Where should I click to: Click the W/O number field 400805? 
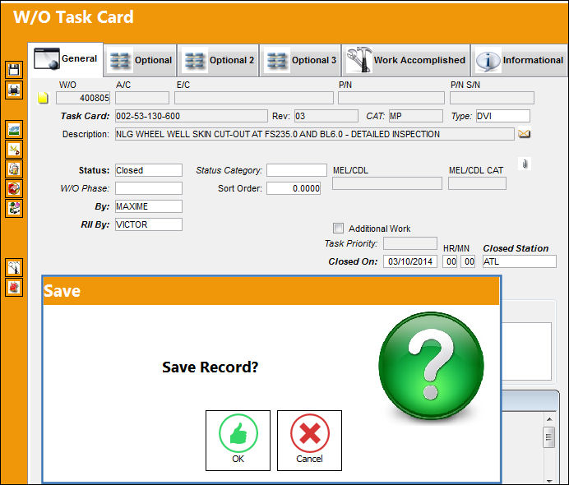[83, 98]
